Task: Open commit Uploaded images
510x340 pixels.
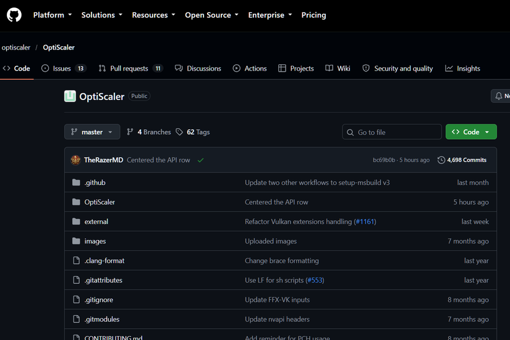Action: pos(271,241)
